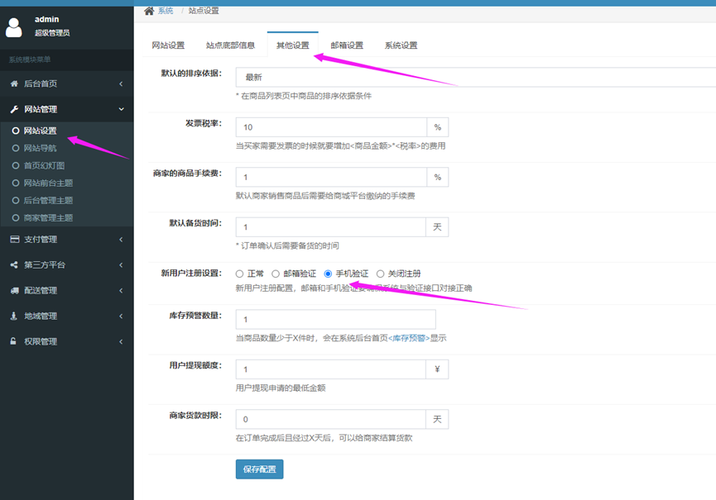Open 首页幻灯图 in the sidebar
The height and width of the screenshot is (500, 716).
44,165
